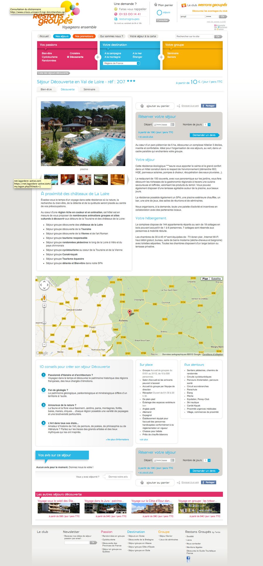Open the bottom Nombre de jours dropdown
The width and height of the screenshot is (263, 566).
(x=209, y=460)
